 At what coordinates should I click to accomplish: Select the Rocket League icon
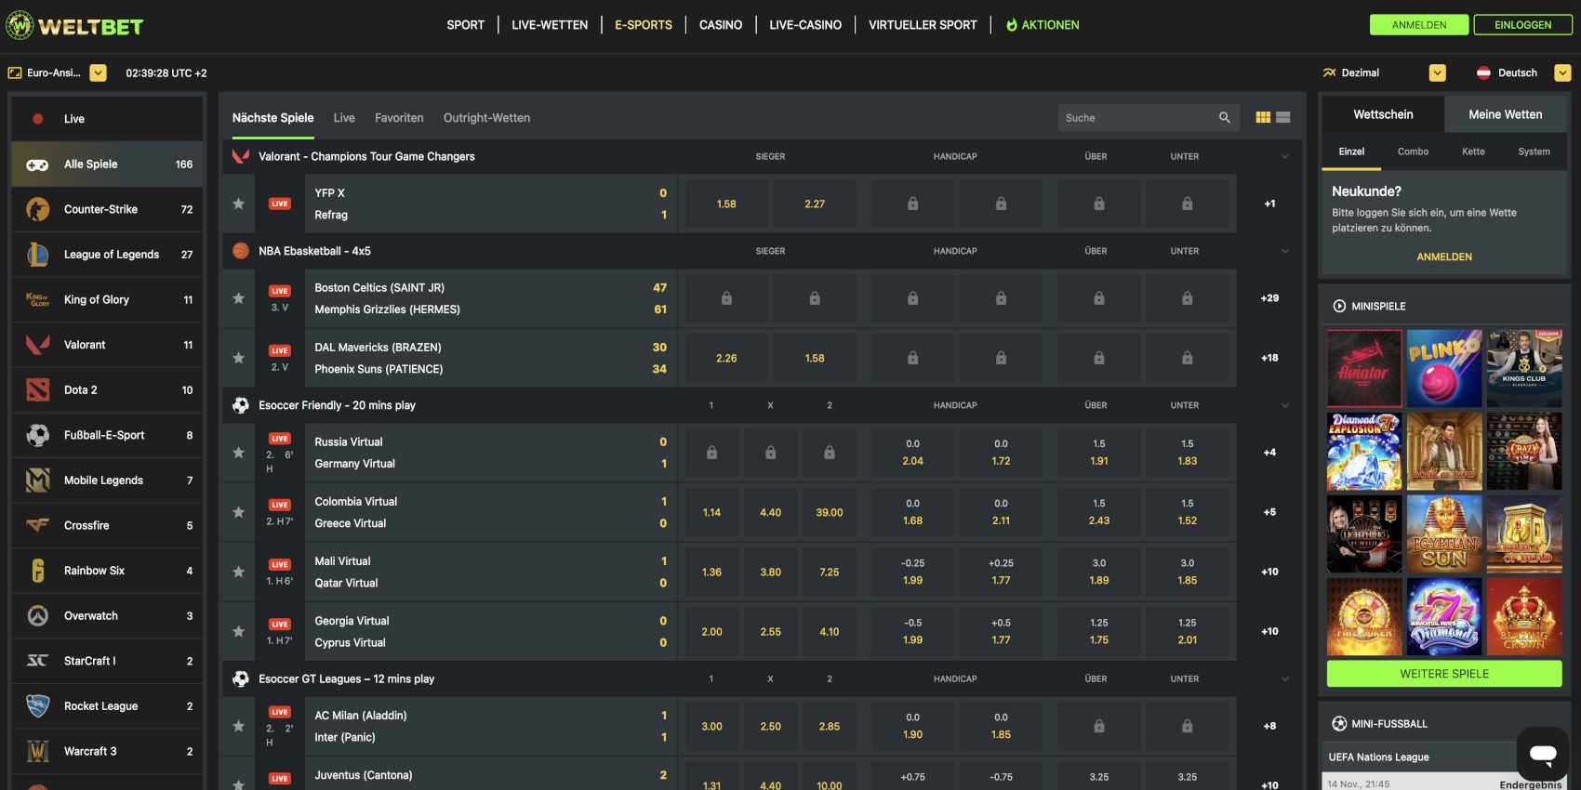click(37, 706)
